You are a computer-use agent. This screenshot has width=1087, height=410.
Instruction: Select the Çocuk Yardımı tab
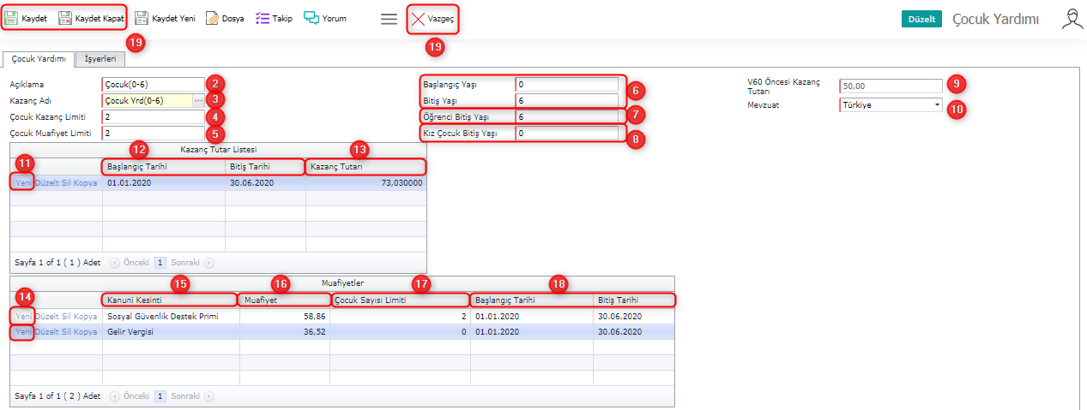click(38, 59)
